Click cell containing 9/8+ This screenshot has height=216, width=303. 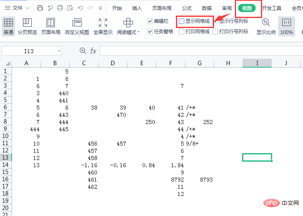tap(199, 144)
